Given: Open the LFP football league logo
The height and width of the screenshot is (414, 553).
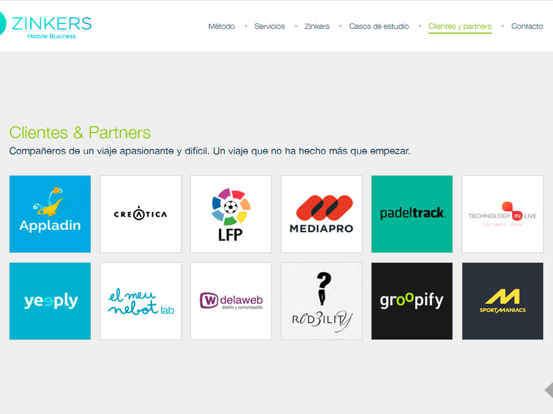Looking at the screenshot, I should (x=231, y=214).
